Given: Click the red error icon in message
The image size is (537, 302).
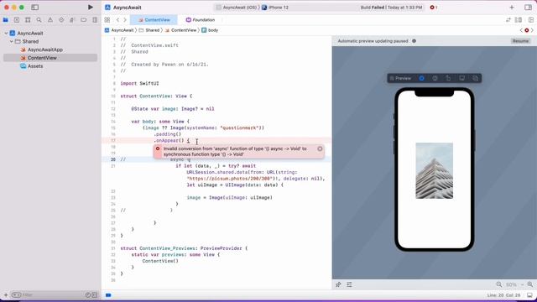Looking at the screenshot, I should 158,148.
